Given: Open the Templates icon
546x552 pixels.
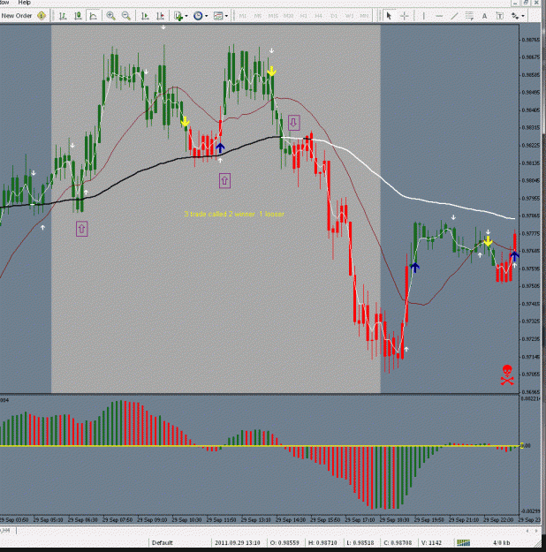Looking at the screenshot, I should point(218,16).
